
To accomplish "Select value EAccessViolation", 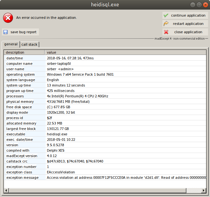I will 61,172.
